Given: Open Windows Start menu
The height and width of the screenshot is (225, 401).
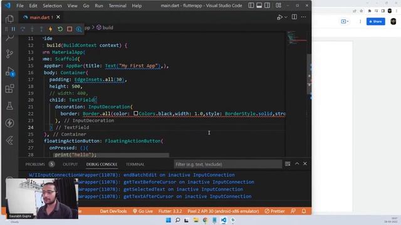Looking at the screenshot, I should 169,220.
